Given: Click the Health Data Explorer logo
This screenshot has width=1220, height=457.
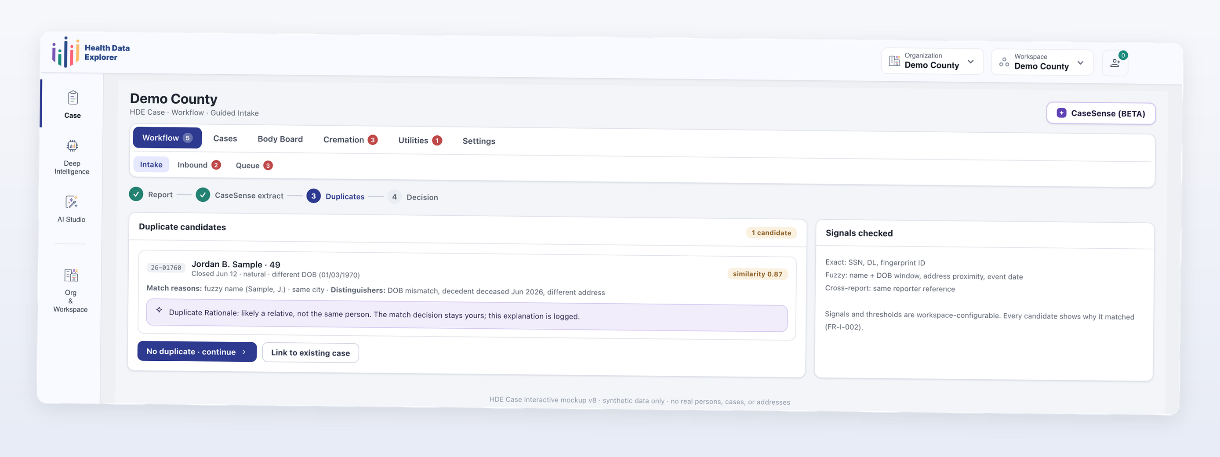Looking at the screenshot, I should click(x=91, y=51).
